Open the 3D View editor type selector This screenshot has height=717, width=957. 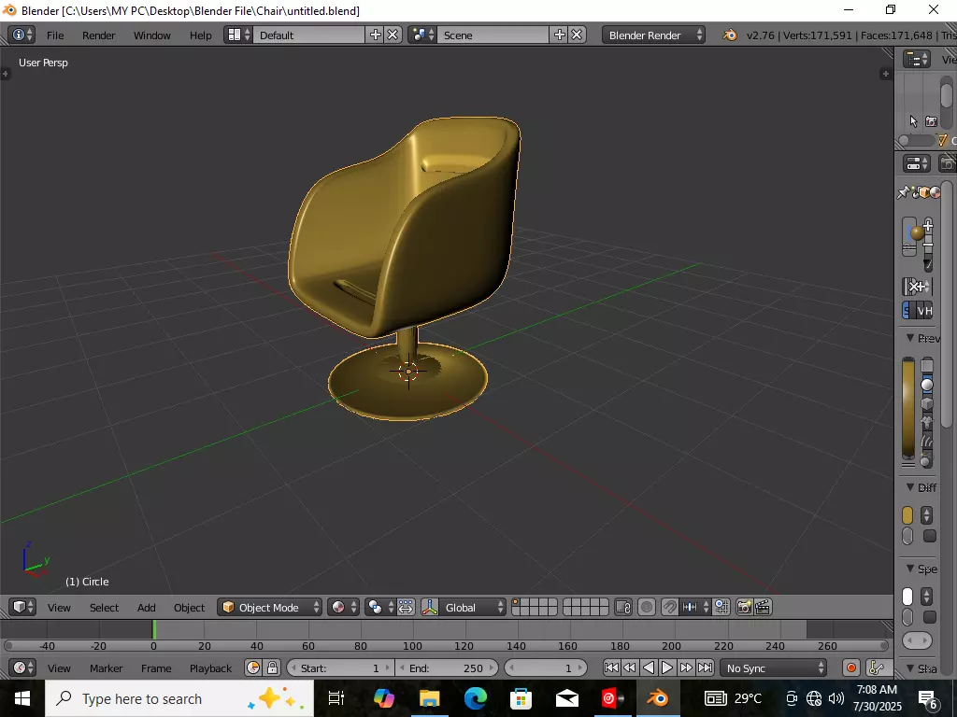pos(23,607)
